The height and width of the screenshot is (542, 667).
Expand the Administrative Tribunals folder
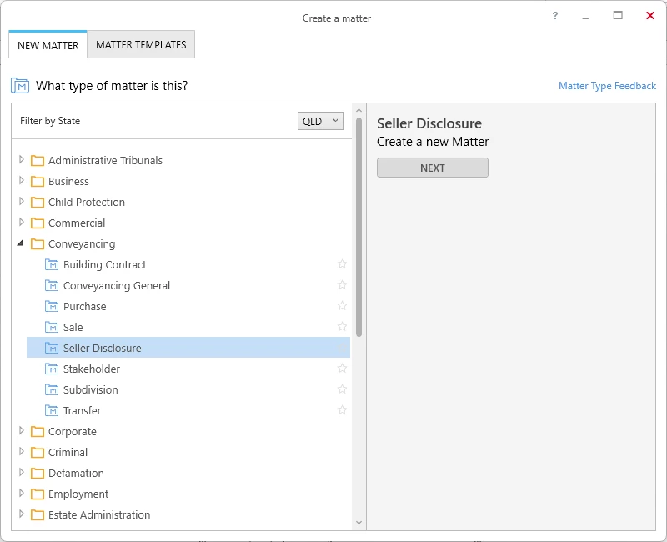pyautogui.click(x=22, y=160)
